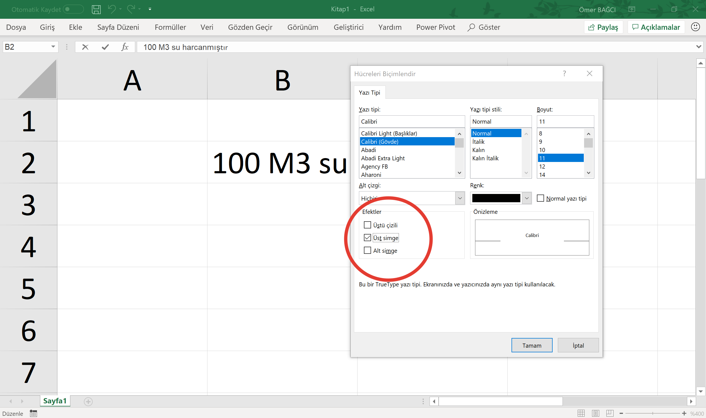Expand the Alt çizgi dropdown
706x418 pixels.
click(460, 198)
